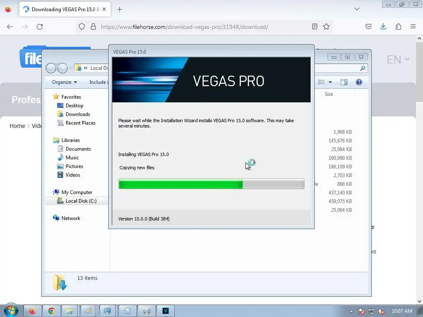Click the Explorer change view icon
The height and width of the screenshot is (317, 423).
[321, 82]
